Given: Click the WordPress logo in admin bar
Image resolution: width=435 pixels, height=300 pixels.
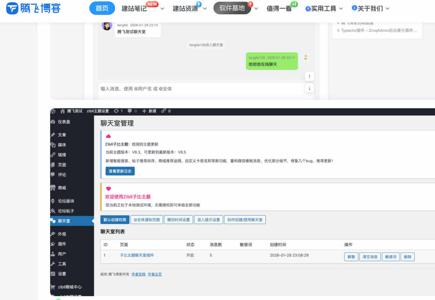Looking at the screenshot, I should [53, 111].
